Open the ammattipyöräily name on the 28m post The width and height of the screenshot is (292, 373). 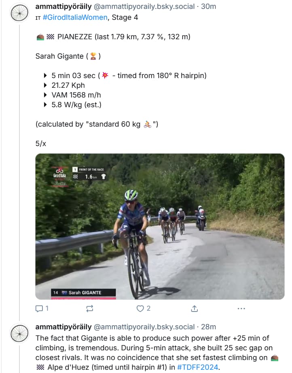pyautogui.click(x=63, y=327)
